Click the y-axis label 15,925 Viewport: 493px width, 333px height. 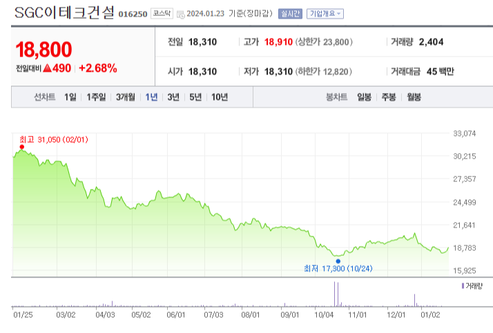pyautogui.click(x=465, y=270)
